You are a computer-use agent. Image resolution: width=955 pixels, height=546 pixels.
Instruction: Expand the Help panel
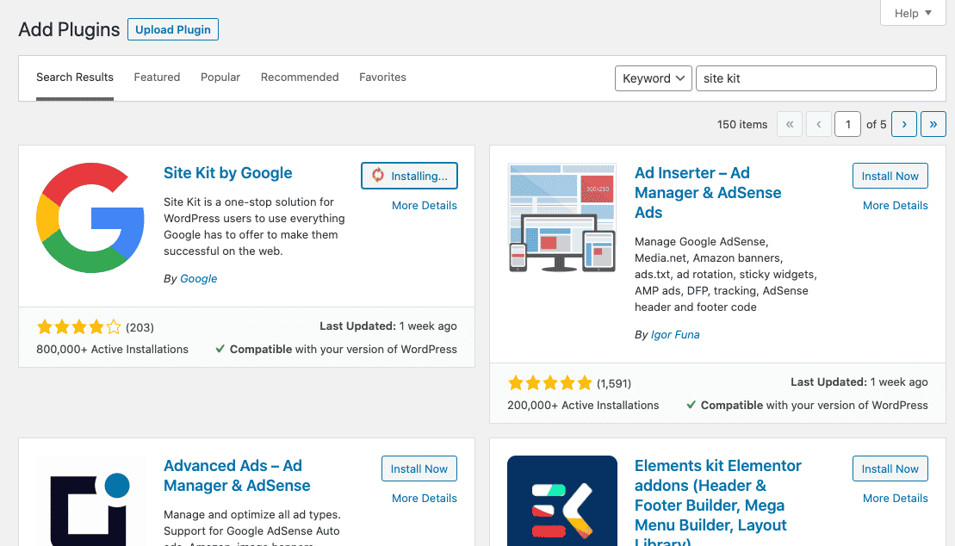point(912,13)
